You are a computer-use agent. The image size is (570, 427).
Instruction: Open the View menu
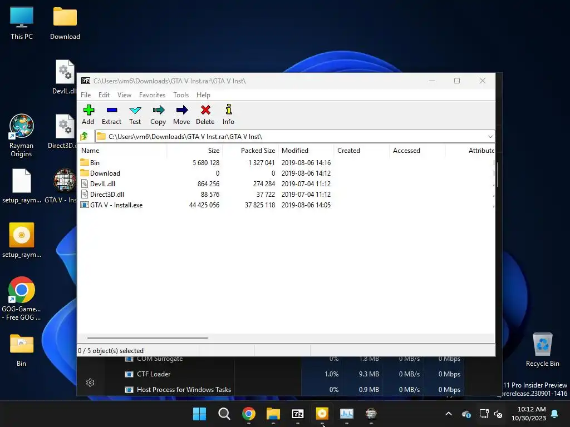[124, 95]
